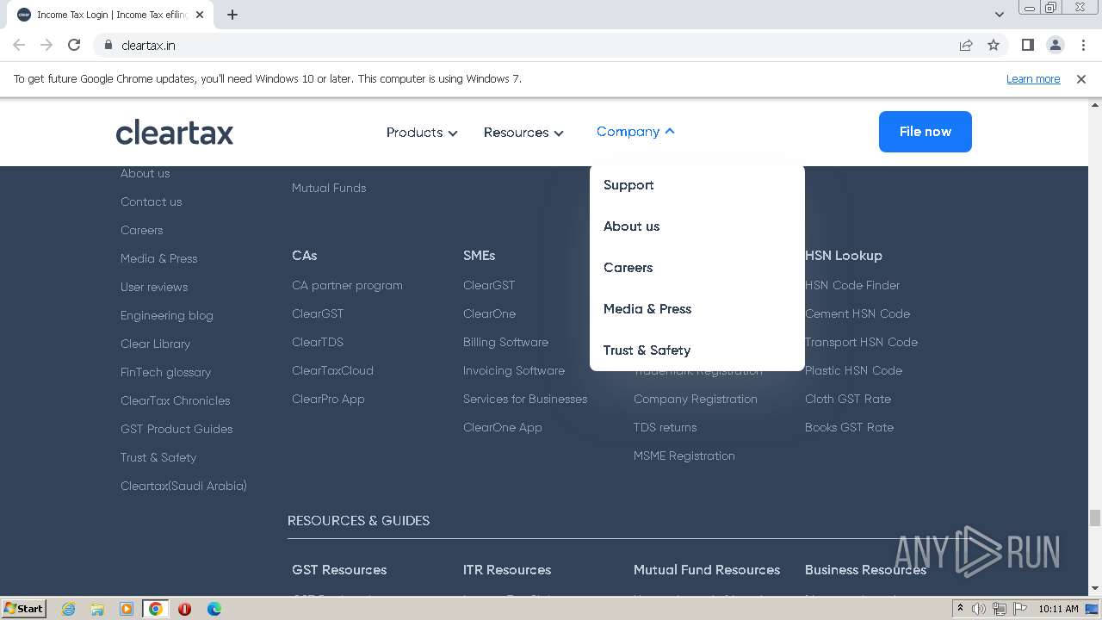The width and height of the screenshot is (1102, 620).
Task: Open the Mutual Funds link
Action: pyautogui.click(x=329, y=188)
